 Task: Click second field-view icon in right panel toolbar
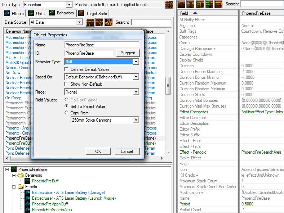(x=191, y=4)
